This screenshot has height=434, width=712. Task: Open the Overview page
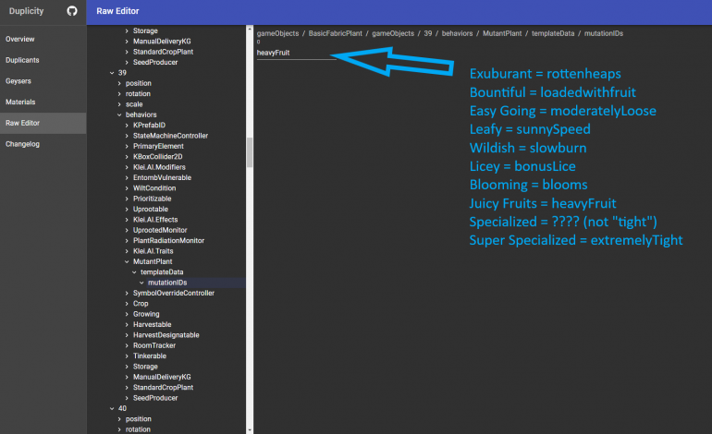point(20,39)
